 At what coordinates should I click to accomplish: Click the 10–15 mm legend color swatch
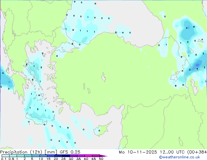(x=43, y=156)
